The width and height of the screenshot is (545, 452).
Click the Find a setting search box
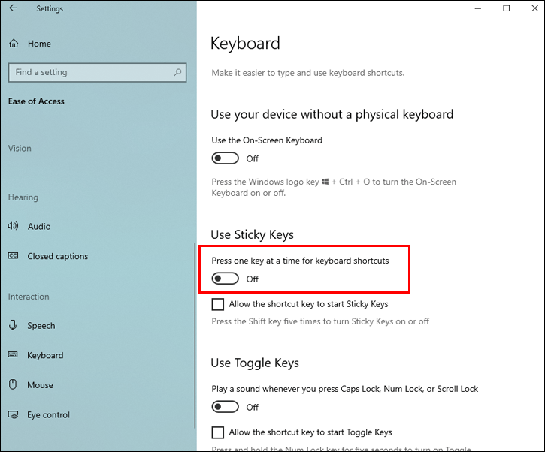coord(90,72)
